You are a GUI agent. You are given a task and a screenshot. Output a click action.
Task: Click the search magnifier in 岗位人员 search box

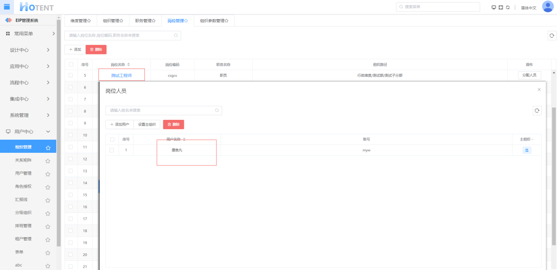click(x=217, y=111)
